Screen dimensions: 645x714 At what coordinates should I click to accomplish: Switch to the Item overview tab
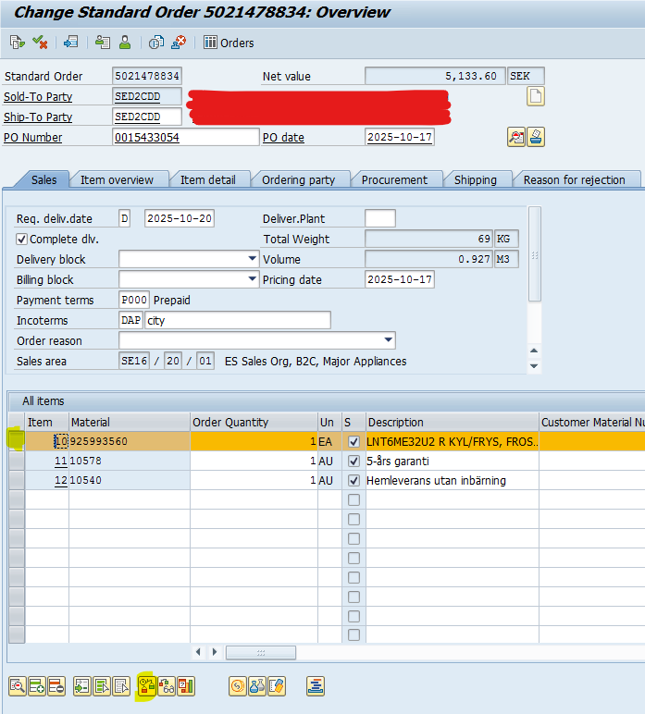pyautogui.click(x=118, y=179)
